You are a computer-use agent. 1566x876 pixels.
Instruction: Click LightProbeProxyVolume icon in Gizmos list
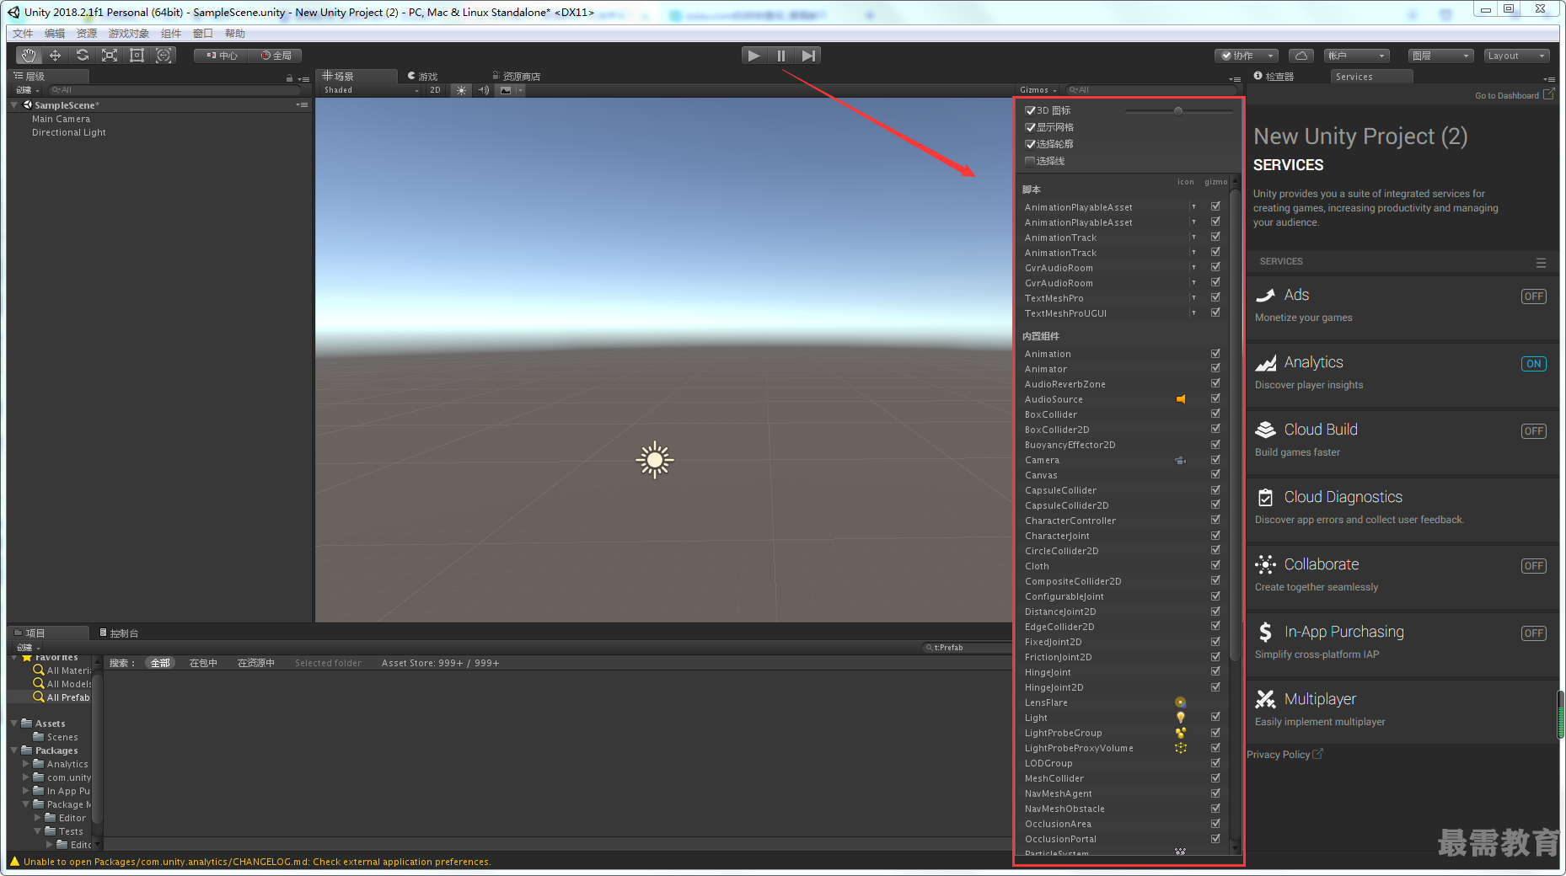(1181, 748)
